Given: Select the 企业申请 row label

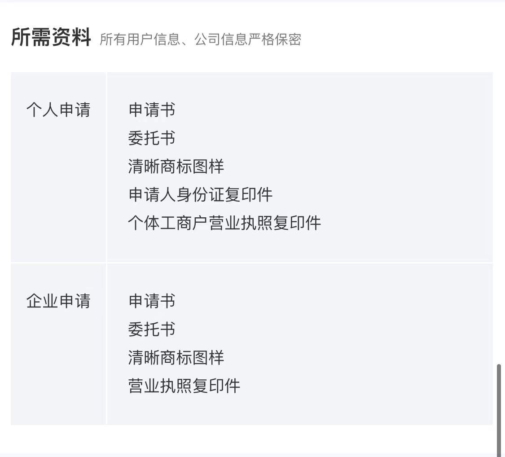Looking at the screenshot, I should [58, 301].
